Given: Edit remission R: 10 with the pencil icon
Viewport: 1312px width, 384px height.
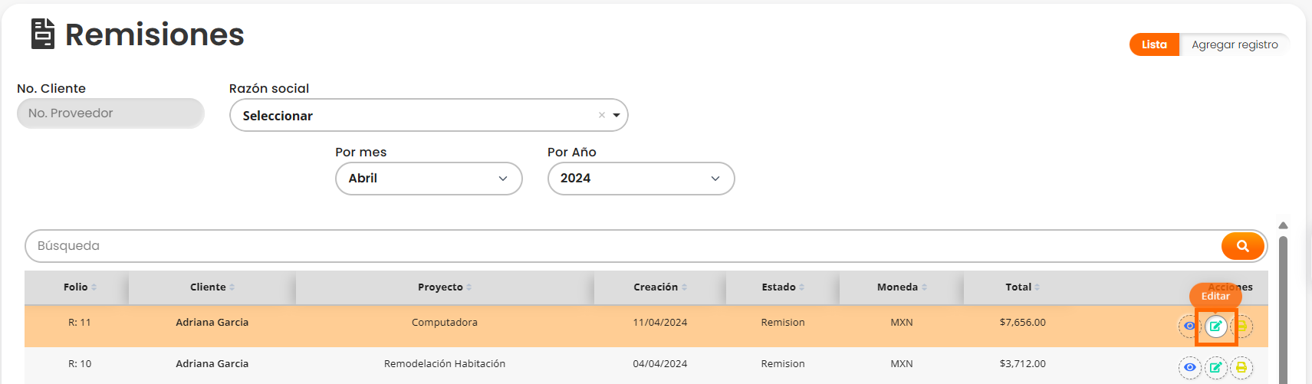Looking at the screenshot, I should 1215,368.
